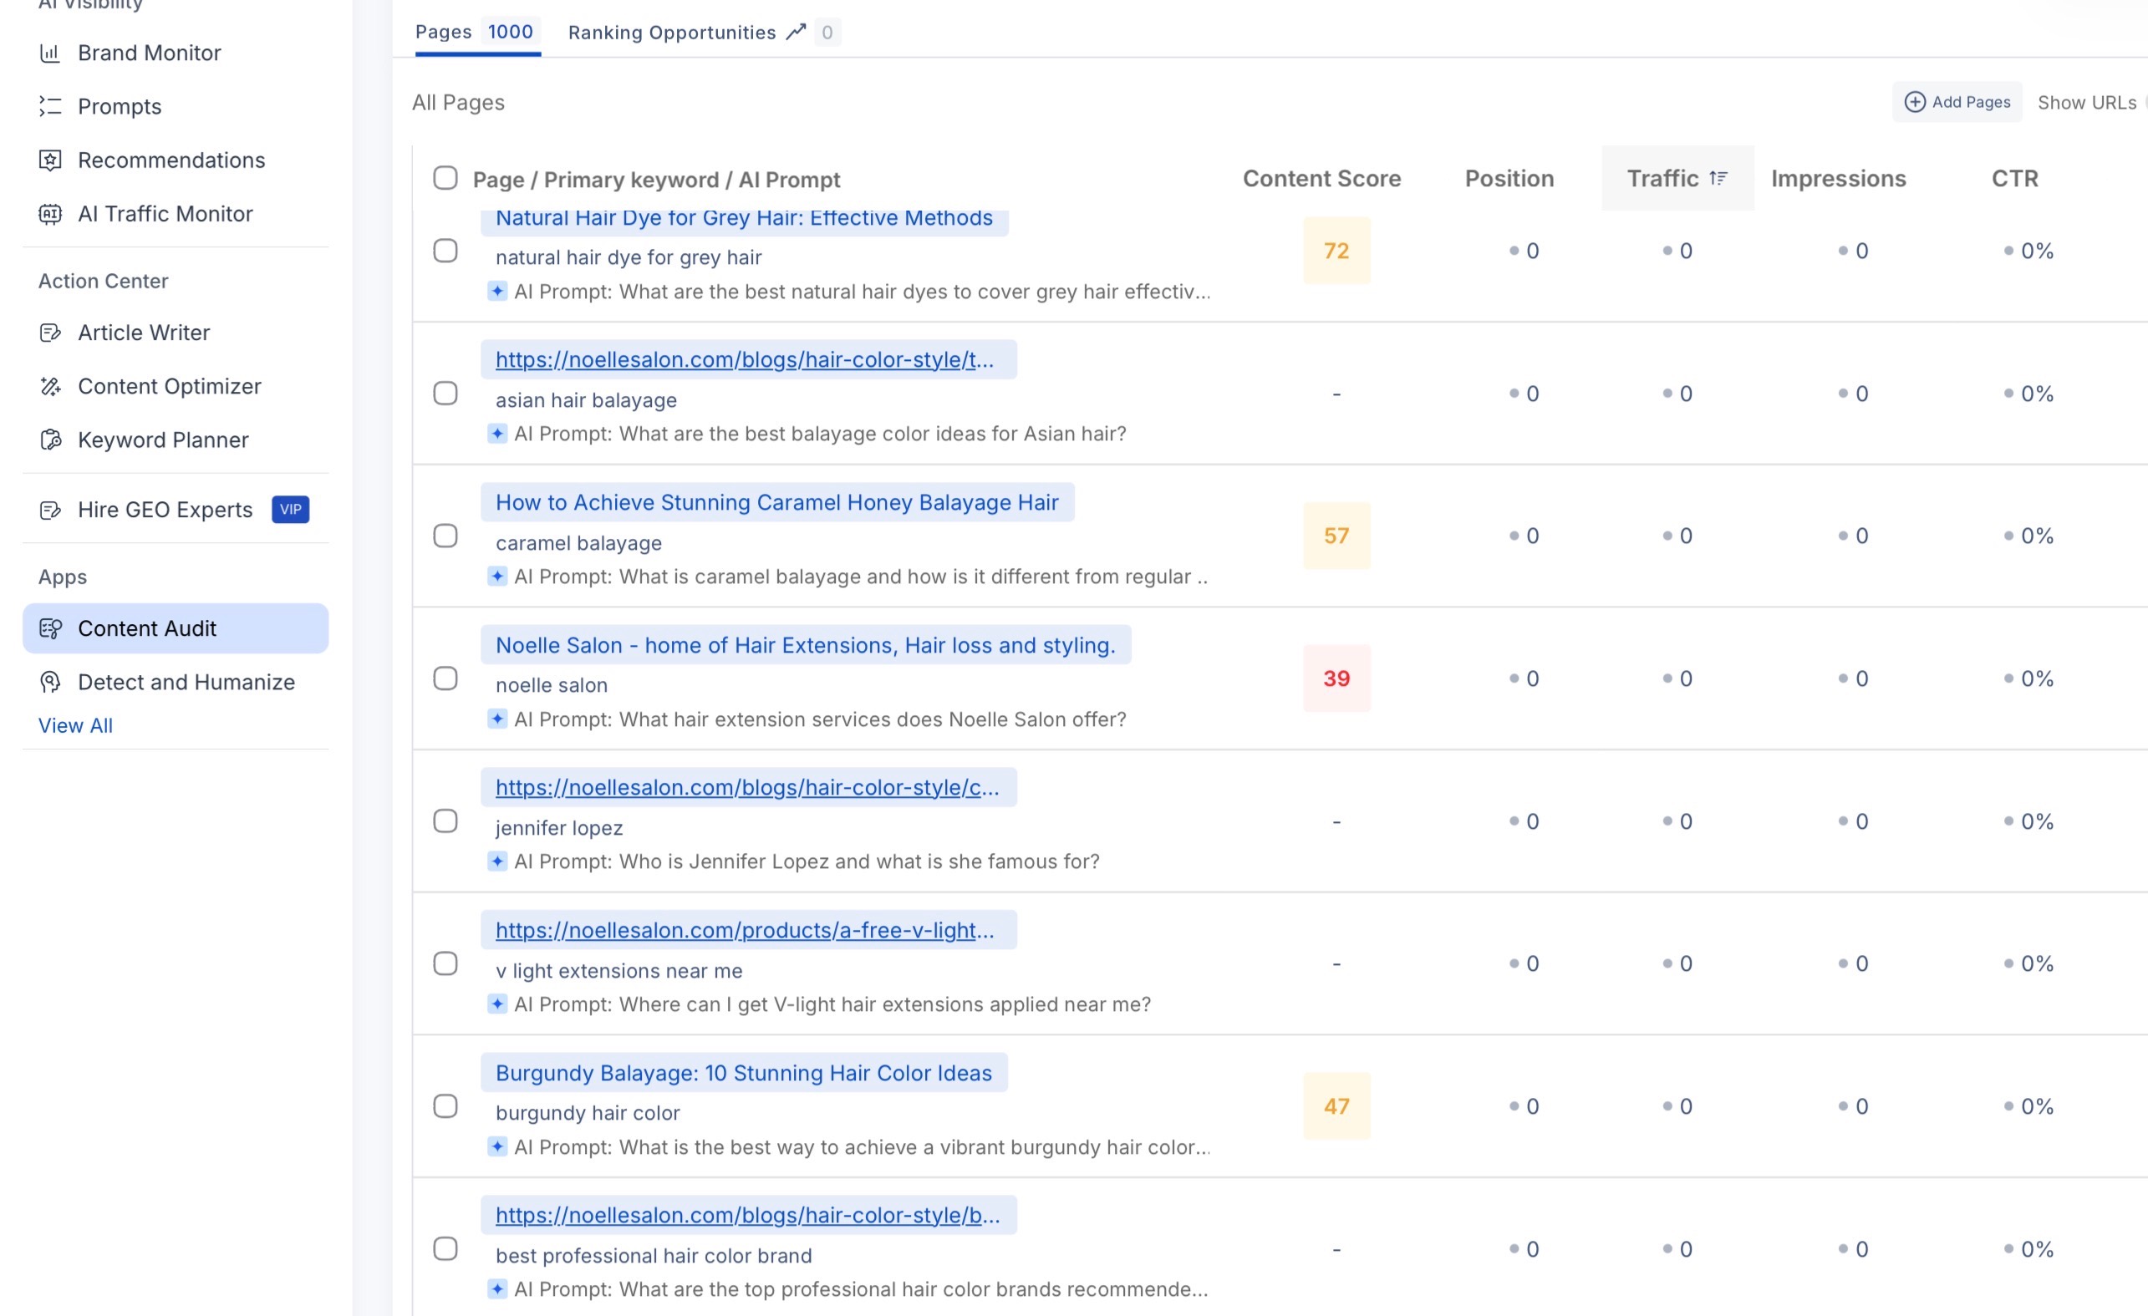Sort by the Traffic column header
This screenshot has height=1316, width=2148.
tap(1677, 178)
